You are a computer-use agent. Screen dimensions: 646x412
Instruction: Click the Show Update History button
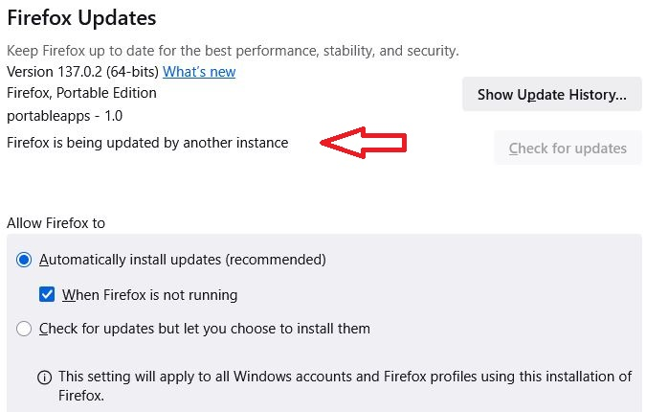coord(552,95)
